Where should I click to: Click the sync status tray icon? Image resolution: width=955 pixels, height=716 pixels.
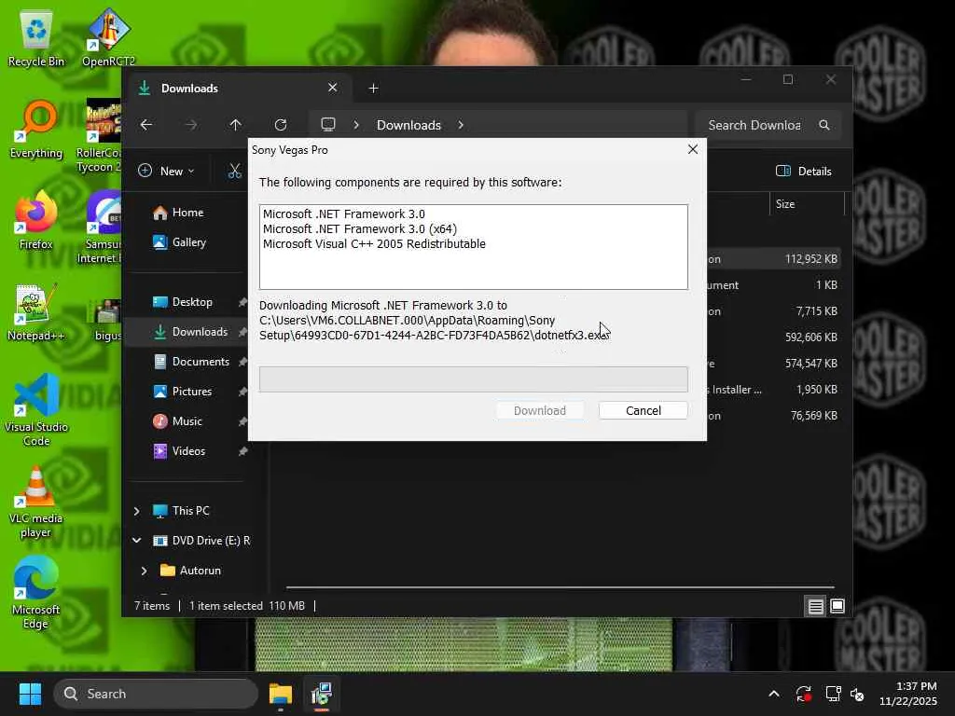(x=803, y=694)
